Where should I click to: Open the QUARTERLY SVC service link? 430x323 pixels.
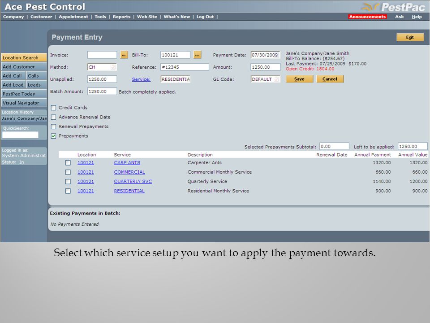(x=133, y=181)
